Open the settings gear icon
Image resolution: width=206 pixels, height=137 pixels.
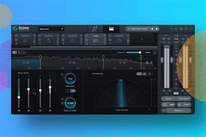(x=181, y=29)
